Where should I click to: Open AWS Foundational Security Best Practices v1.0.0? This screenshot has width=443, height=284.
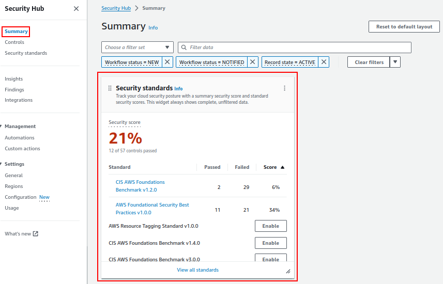152,209
